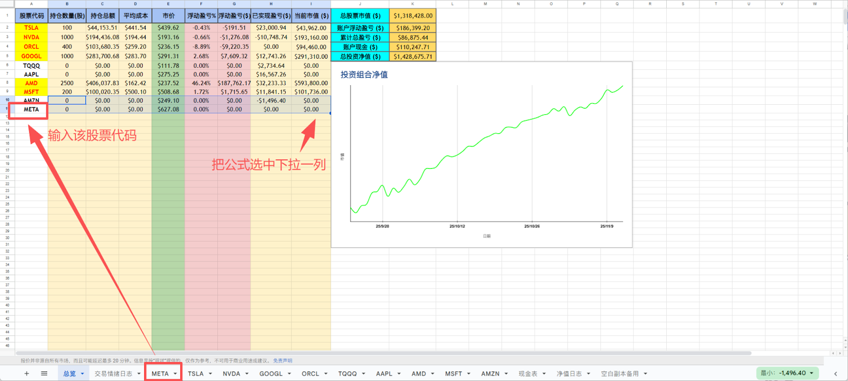This screenshot has width=848, height=381.
Task: Open the 免责声明 disclaimer link
Action: coord(282,361)
